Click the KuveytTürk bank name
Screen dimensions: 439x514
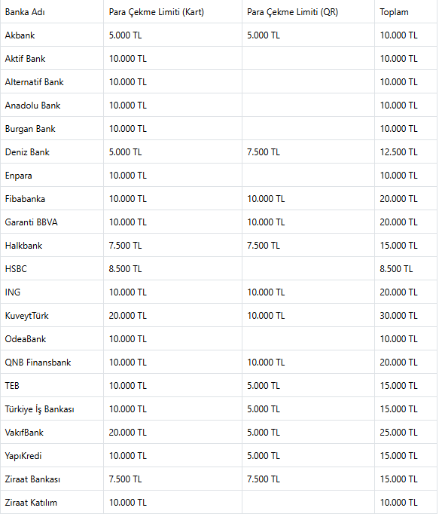[x=26, y=316]
